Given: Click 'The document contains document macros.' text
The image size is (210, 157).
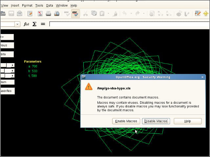Looking at the screenshot, I should tap(128, 97).
